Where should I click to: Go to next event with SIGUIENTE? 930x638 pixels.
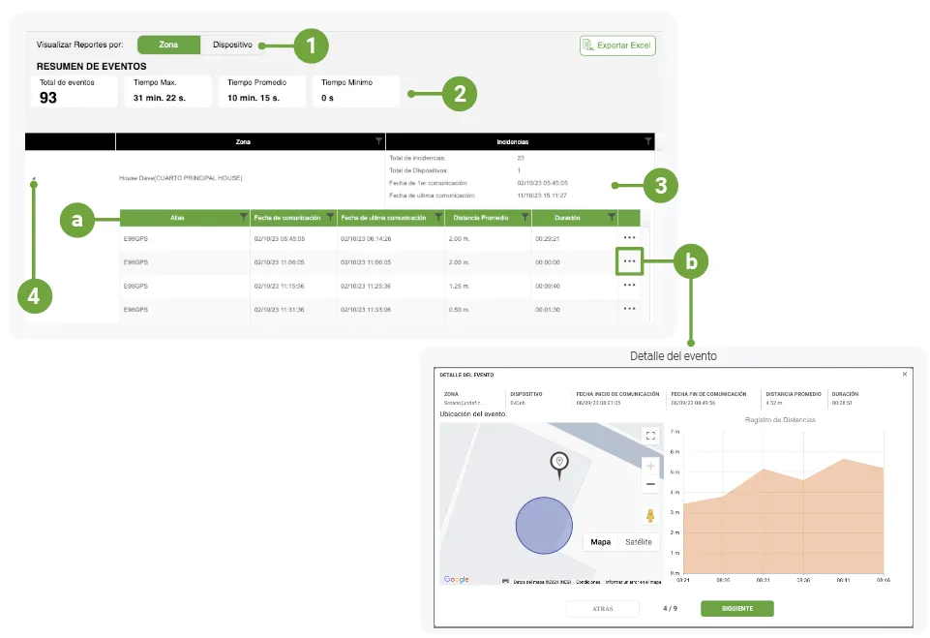(x=737, y=608)
